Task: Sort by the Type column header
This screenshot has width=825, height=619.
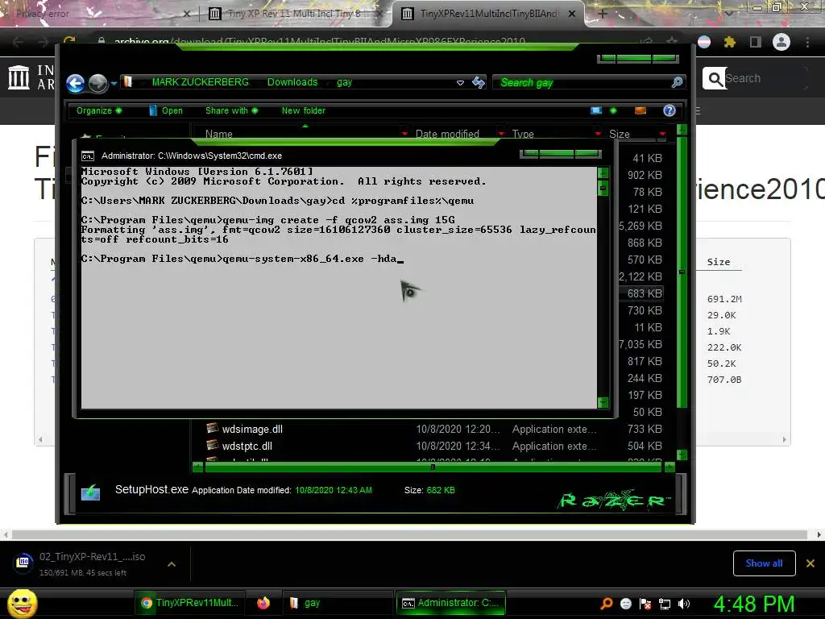Action: (x=523, y=135)
